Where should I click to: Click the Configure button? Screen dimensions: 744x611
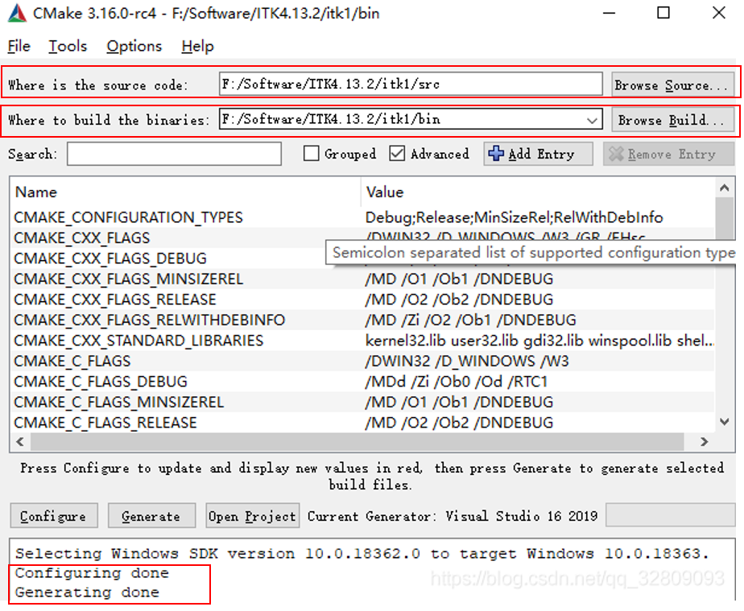(54, 516)
